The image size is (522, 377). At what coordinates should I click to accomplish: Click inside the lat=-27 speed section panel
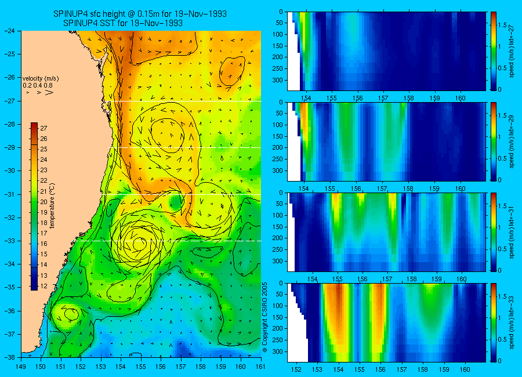pos(386,51)
